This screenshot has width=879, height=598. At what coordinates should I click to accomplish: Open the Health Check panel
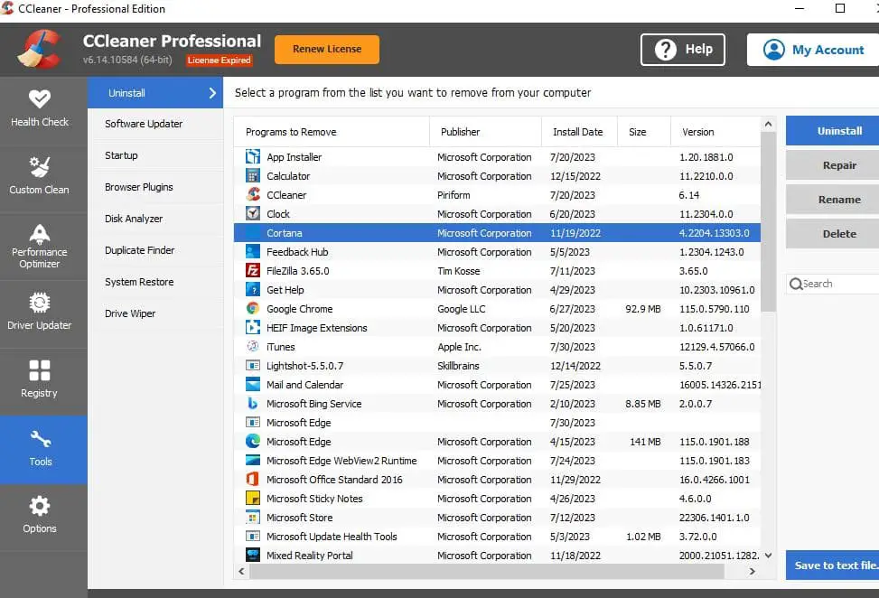point(40,108)
